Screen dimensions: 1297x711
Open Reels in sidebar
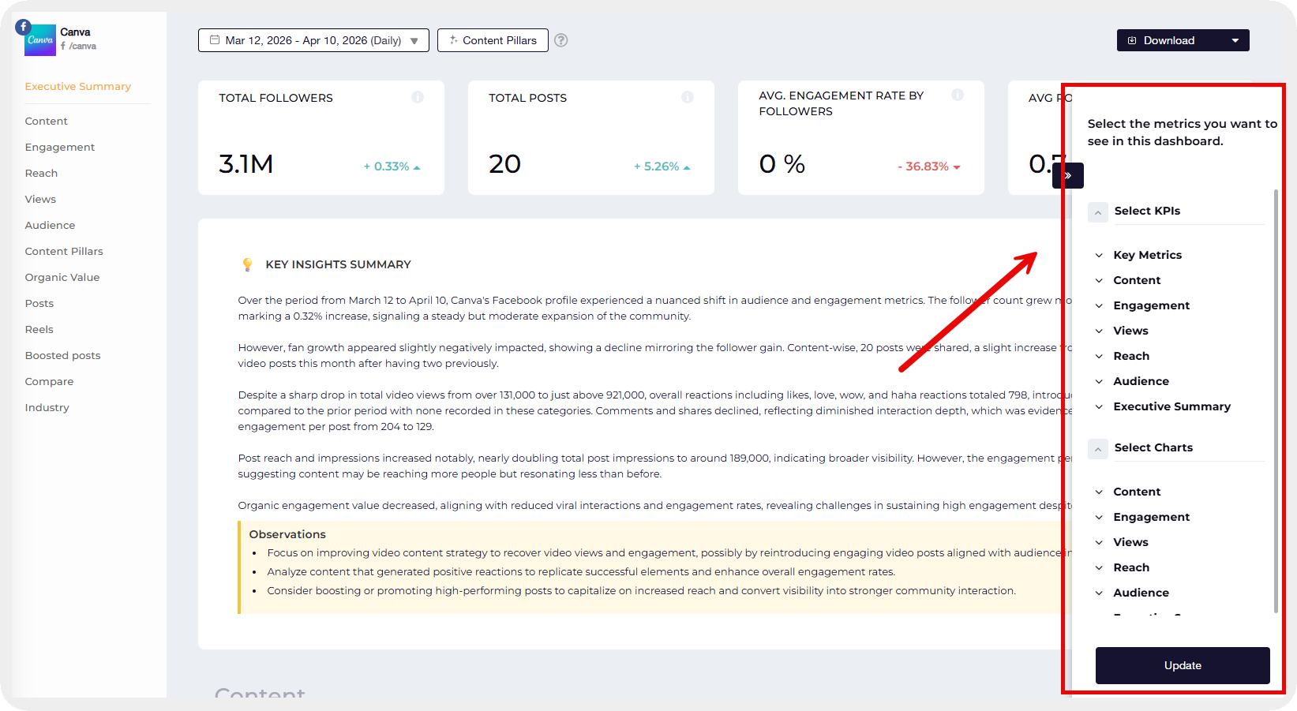pos(39,329)
